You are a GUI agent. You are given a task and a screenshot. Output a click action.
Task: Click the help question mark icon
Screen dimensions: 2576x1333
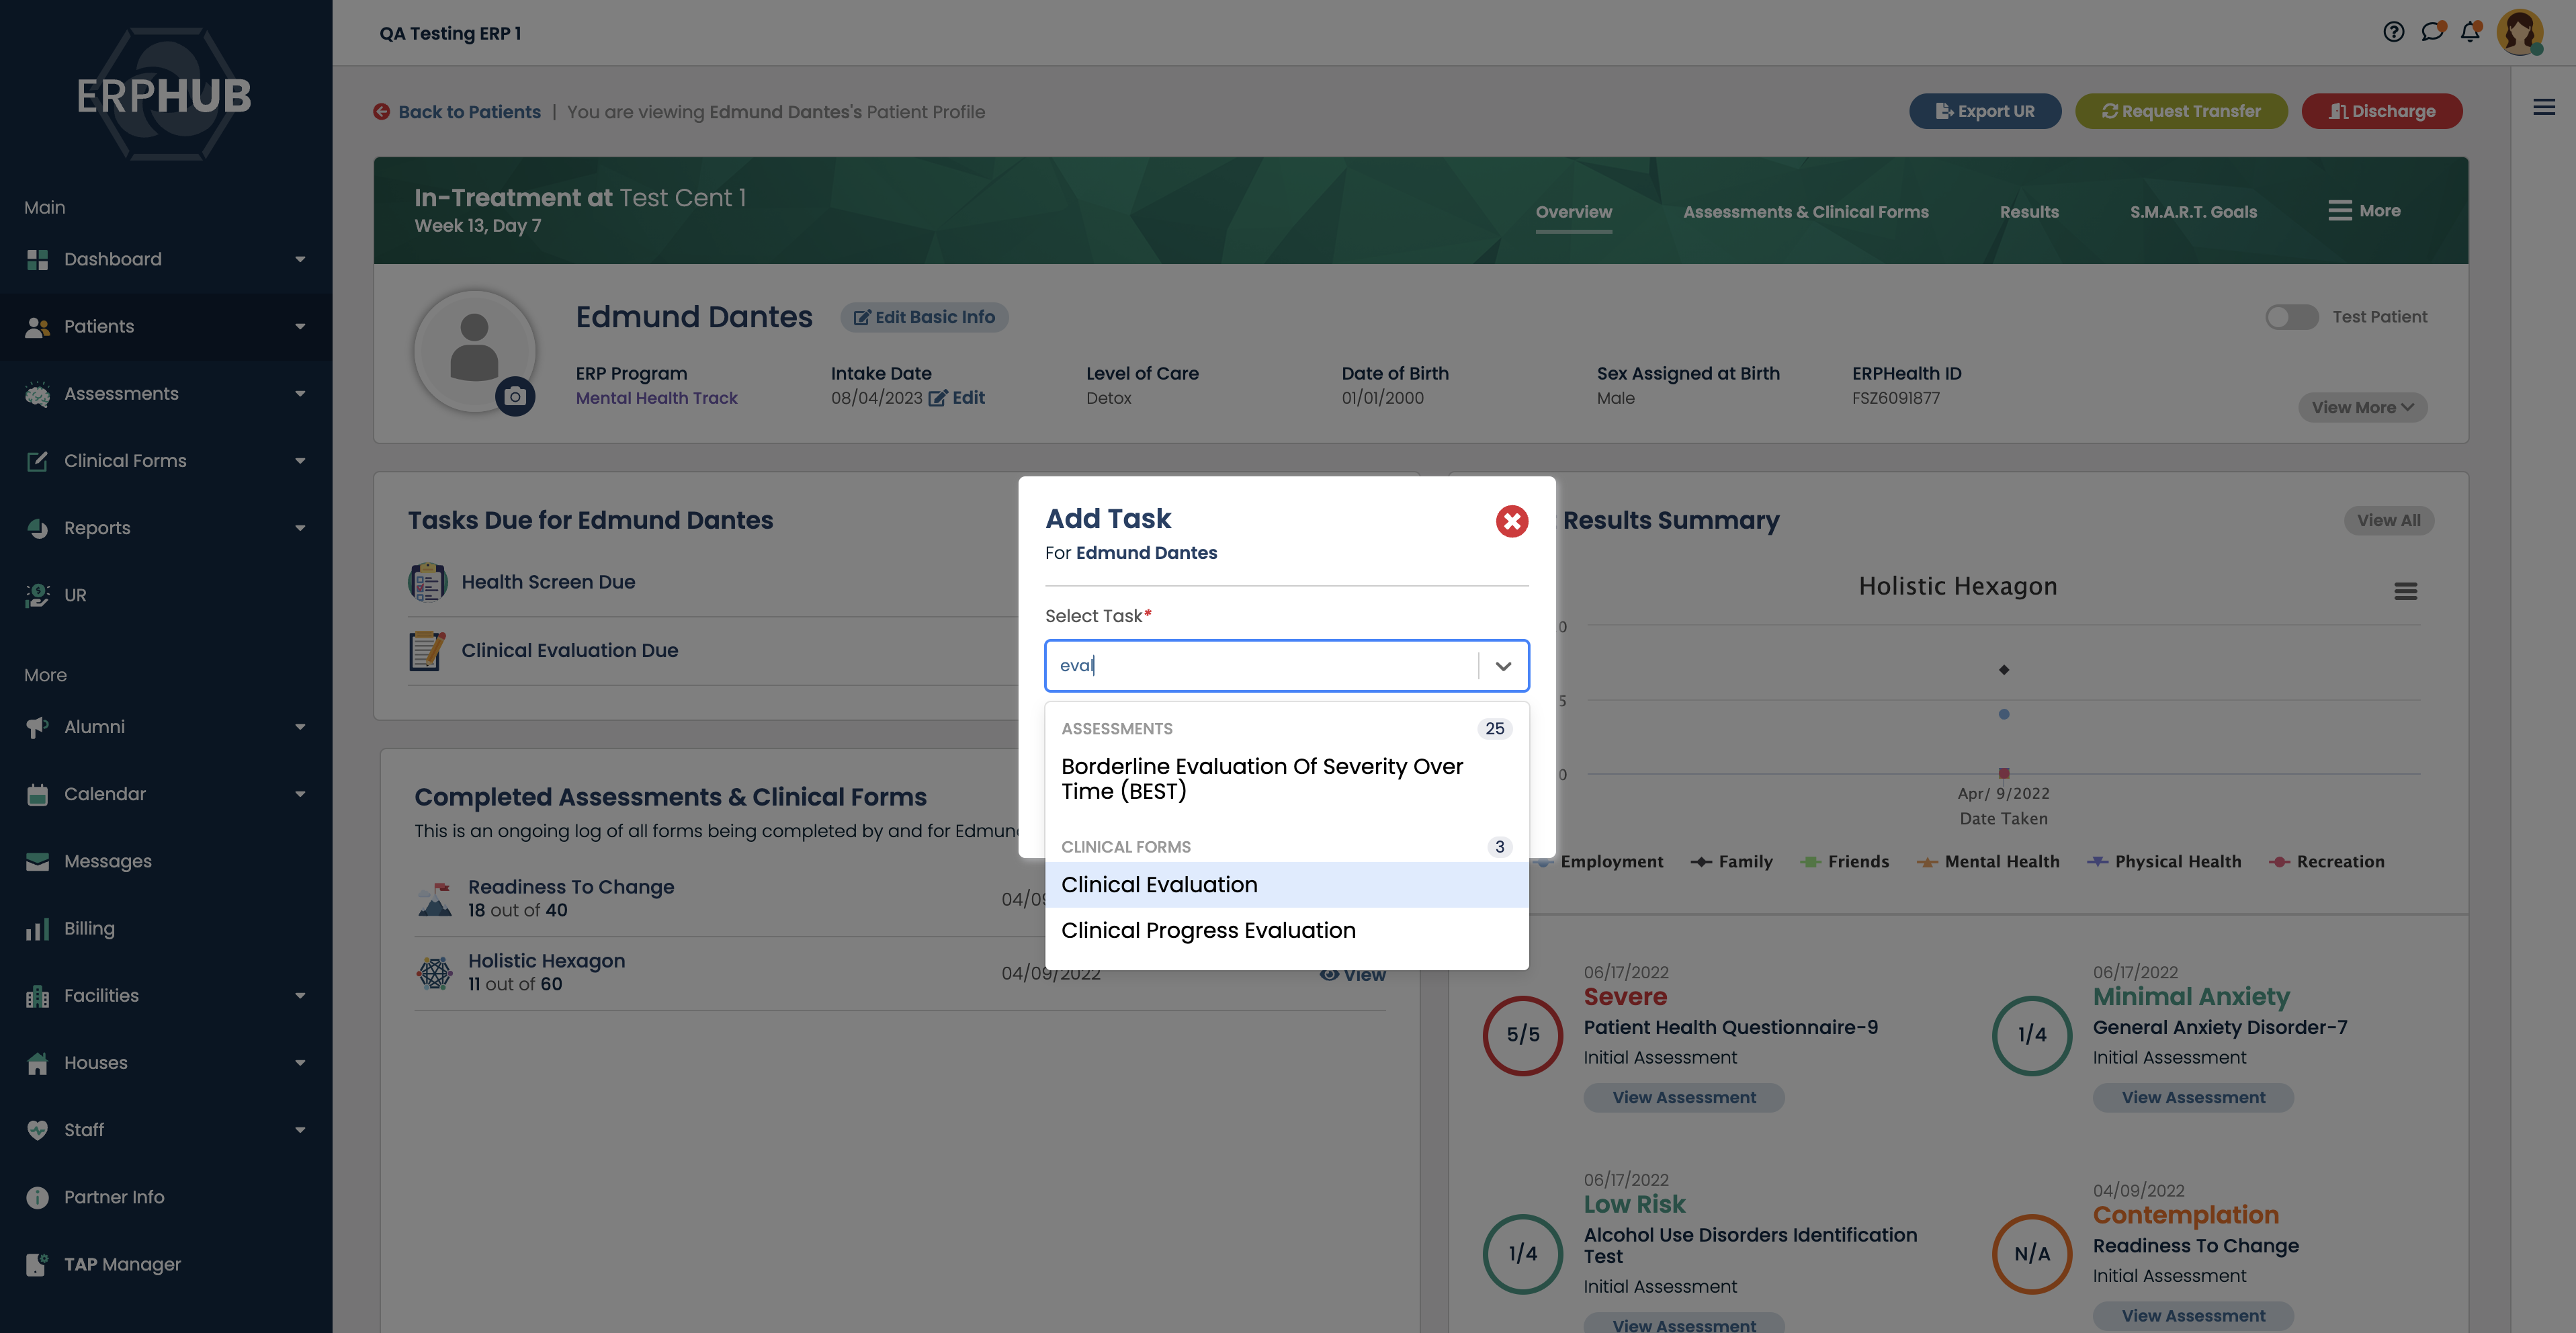[x=2393, y=32]
